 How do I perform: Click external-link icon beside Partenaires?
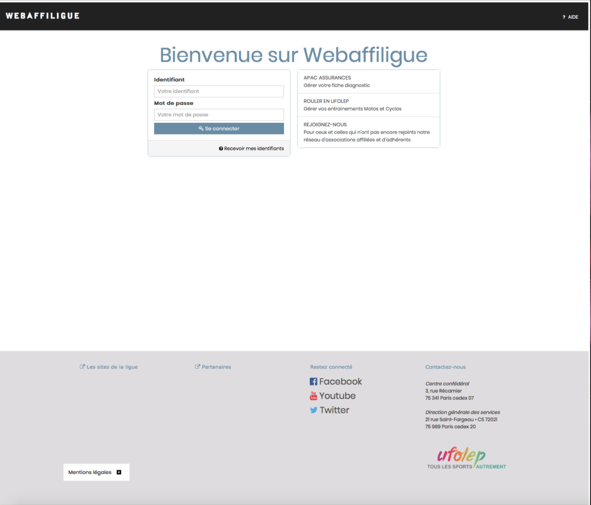pos(197,366)
